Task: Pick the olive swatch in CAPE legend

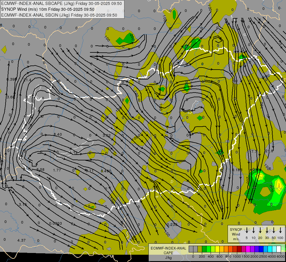Action: click(200, 249)
